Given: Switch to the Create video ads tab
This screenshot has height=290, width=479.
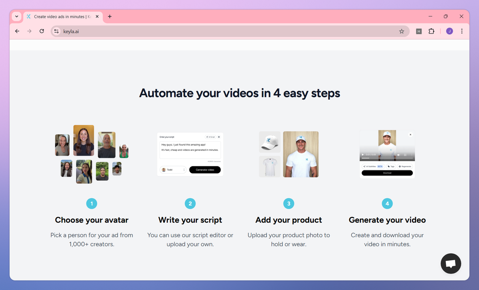Looking at the screenshot, I should [x=60, y=17].
